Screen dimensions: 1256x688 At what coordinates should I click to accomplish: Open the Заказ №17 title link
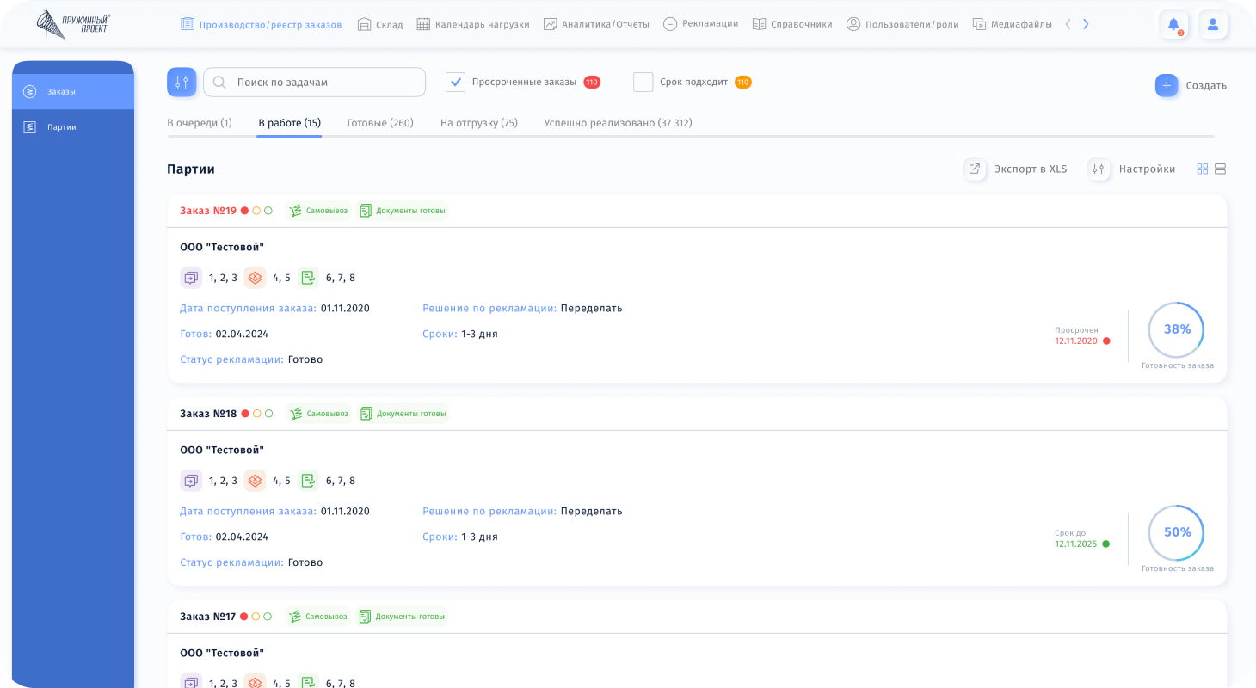208,617
